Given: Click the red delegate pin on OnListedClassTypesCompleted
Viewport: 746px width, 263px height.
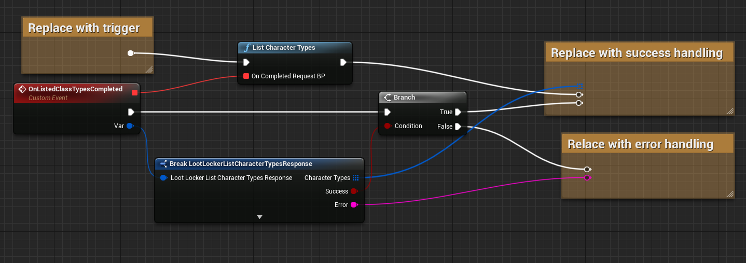Looking at the screenshot, I should pos(135,93).
